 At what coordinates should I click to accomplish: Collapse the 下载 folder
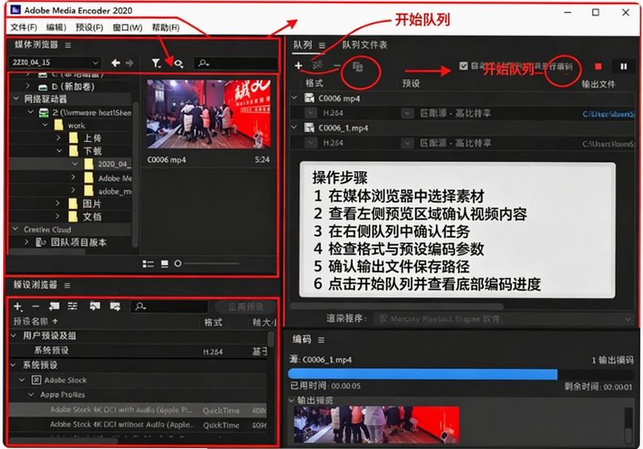pos(60,151)
